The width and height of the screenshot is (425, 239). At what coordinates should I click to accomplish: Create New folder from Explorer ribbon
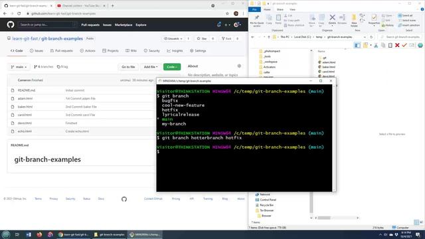[354, 21]
